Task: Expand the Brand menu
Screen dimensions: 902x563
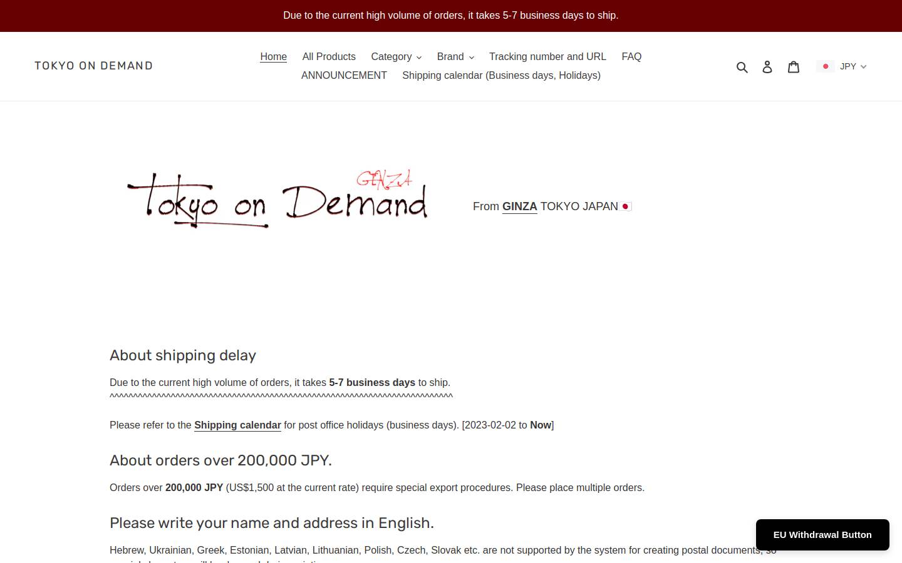Action: (x=455, y=57)
